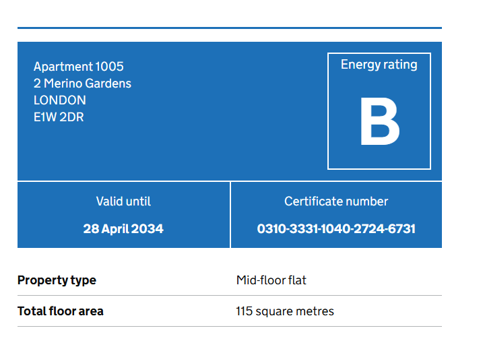Click the LONDON city text
Screen dimensions: 483x351
pyautogui.click(x=60, y=100)
